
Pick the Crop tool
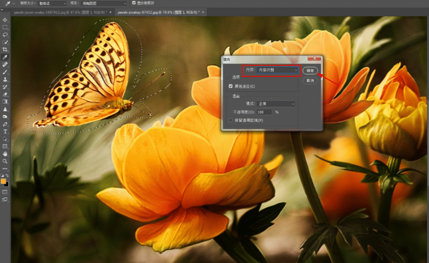tap(5, 49)
